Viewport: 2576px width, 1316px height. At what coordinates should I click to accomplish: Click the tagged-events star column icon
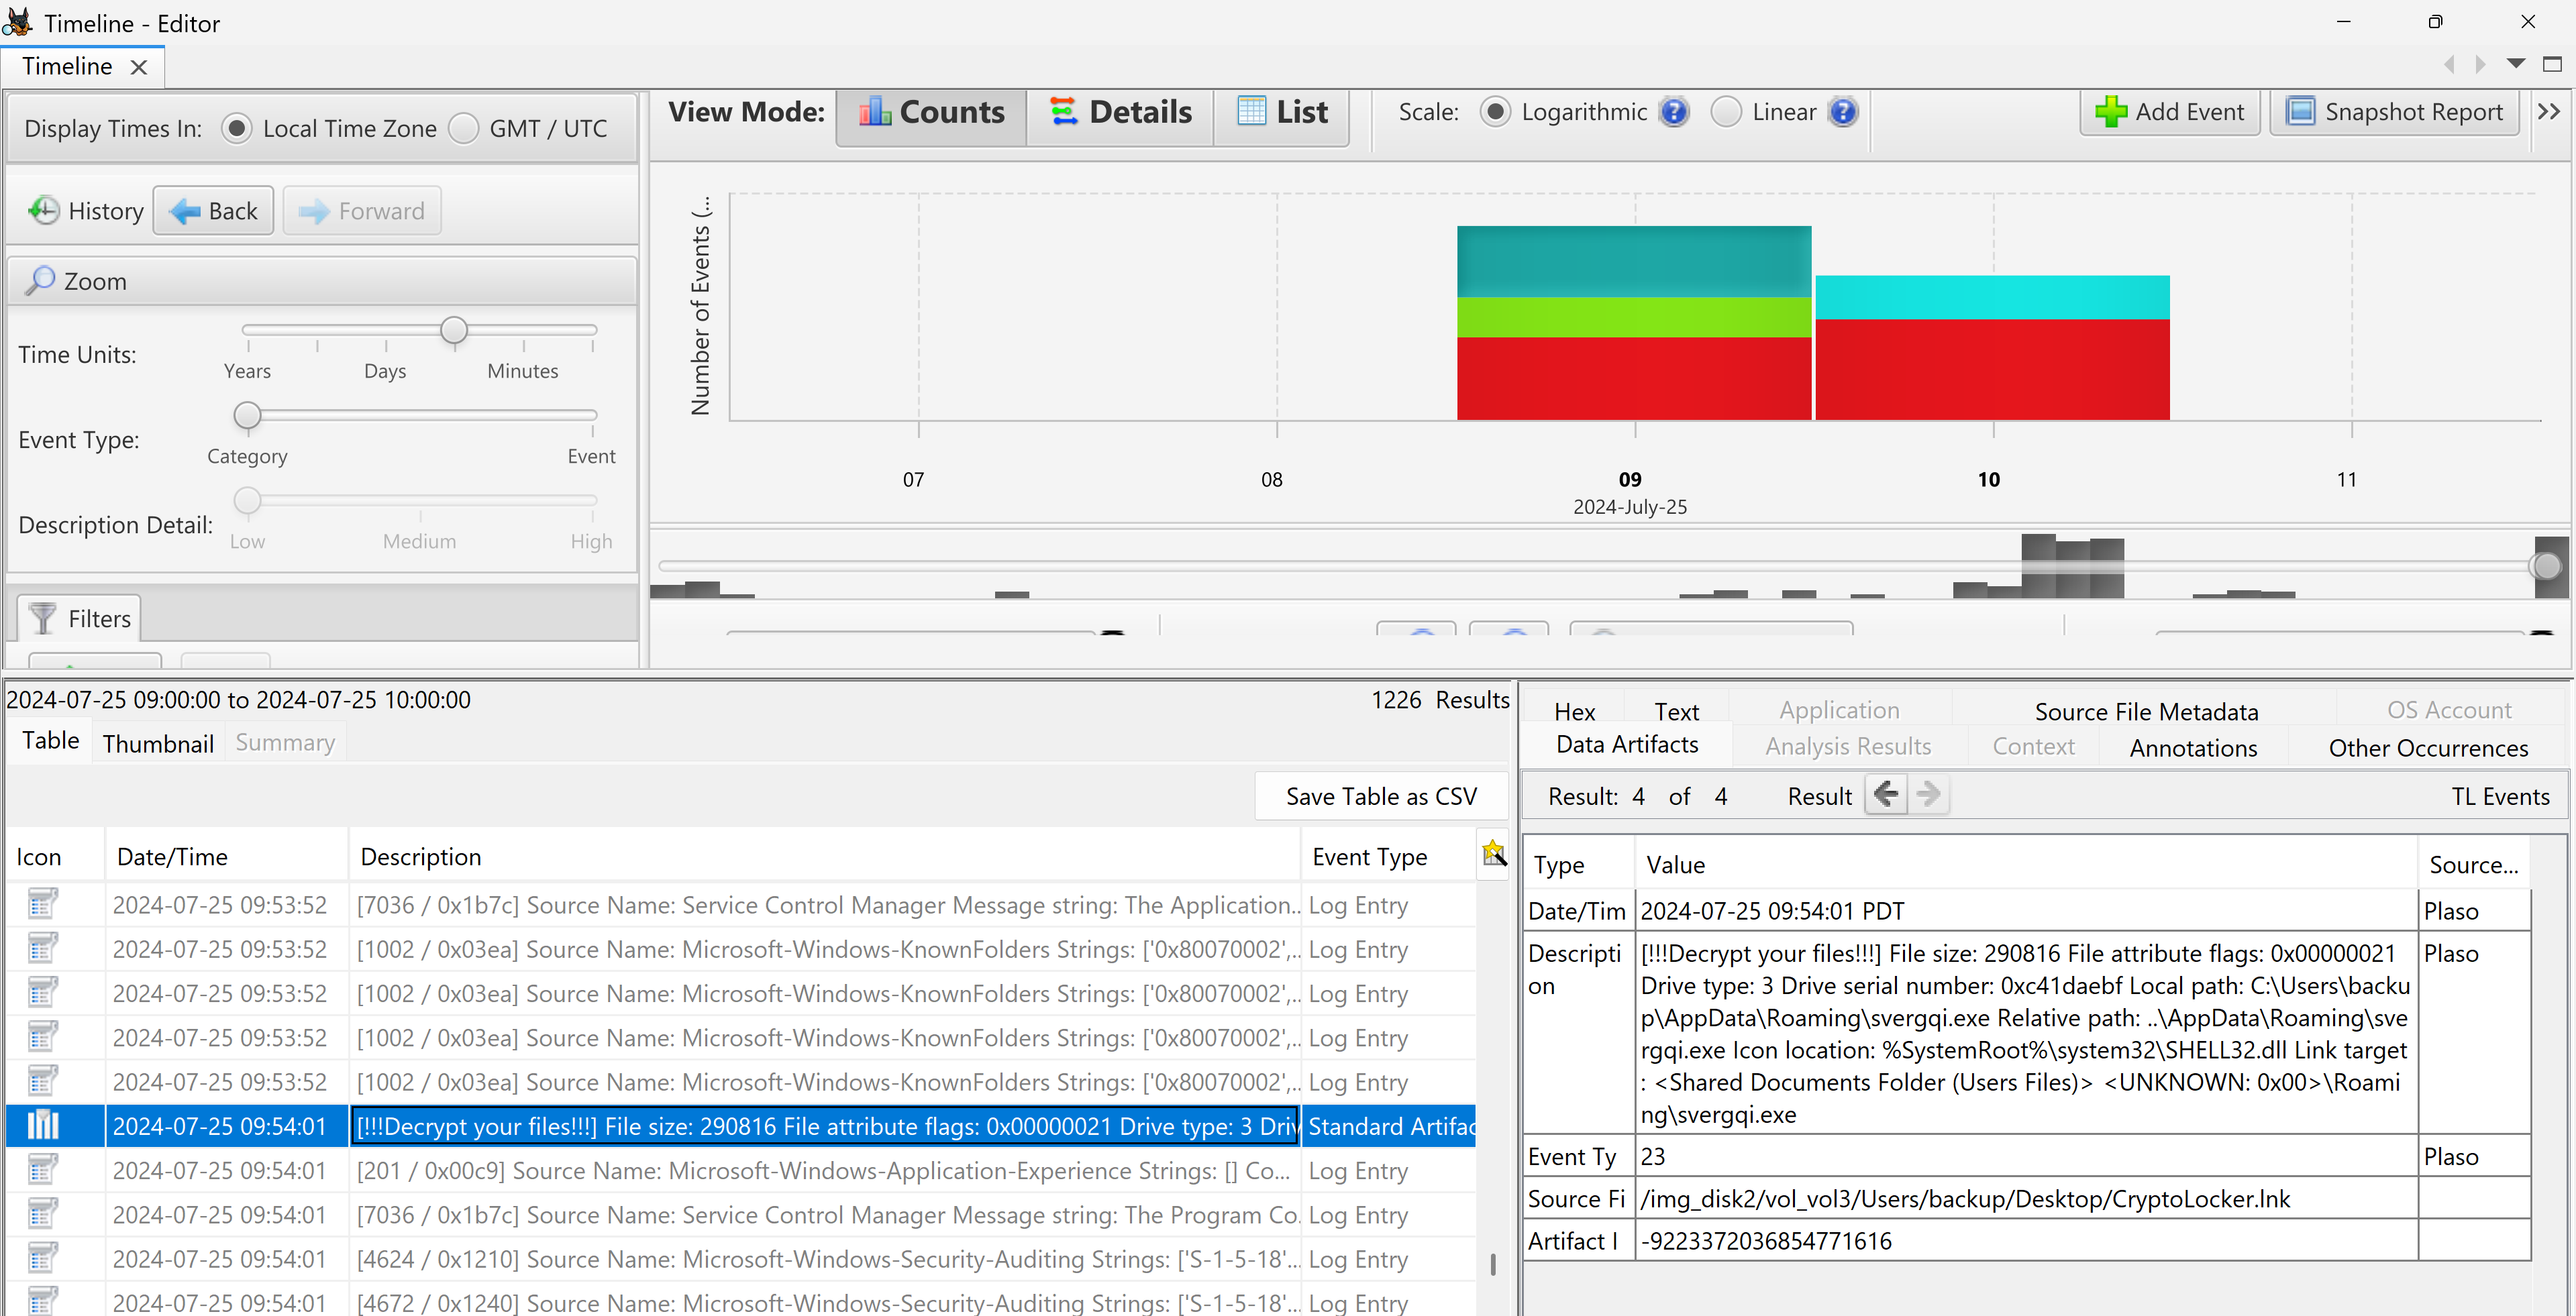[x=1493, y=853]
